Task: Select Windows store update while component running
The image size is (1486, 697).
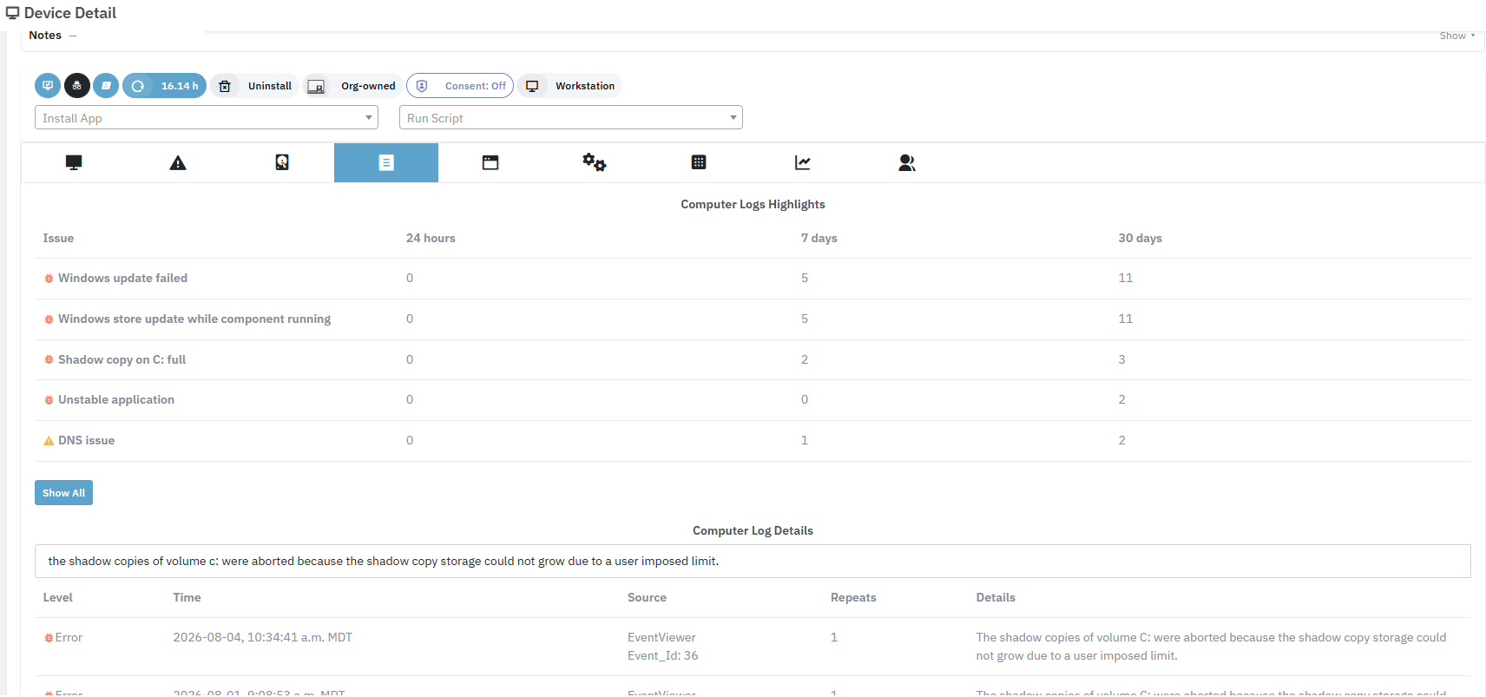Action: click(194, 319)
